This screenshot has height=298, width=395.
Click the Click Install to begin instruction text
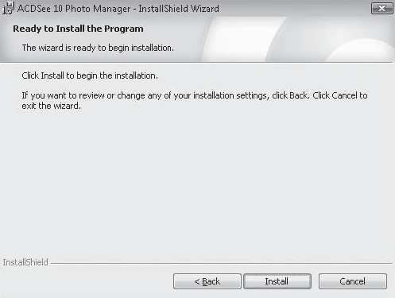[x=90, y=75]
